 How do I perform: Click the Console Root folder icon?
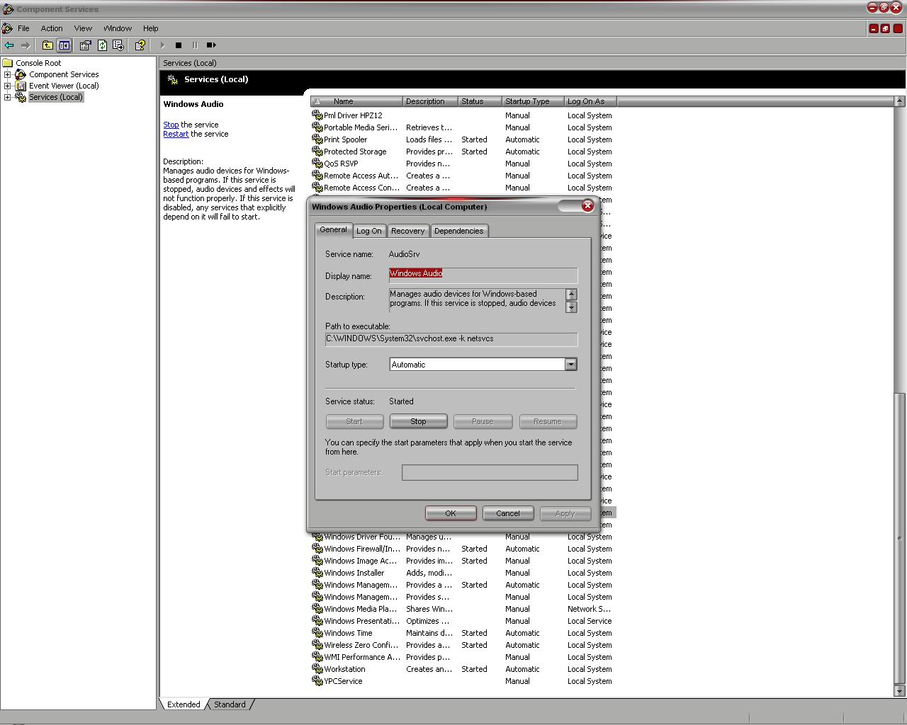[8, 63]
